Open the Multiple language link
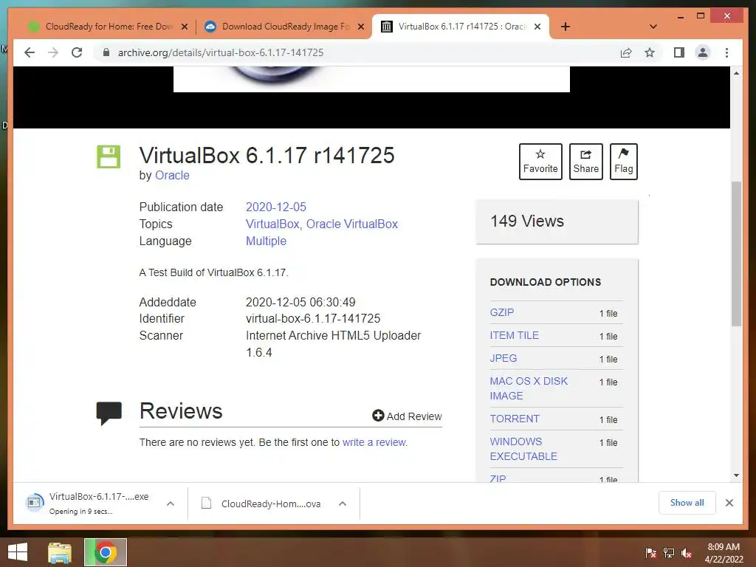The width and height of the screenshot is (756, 567). pos(266,241)
